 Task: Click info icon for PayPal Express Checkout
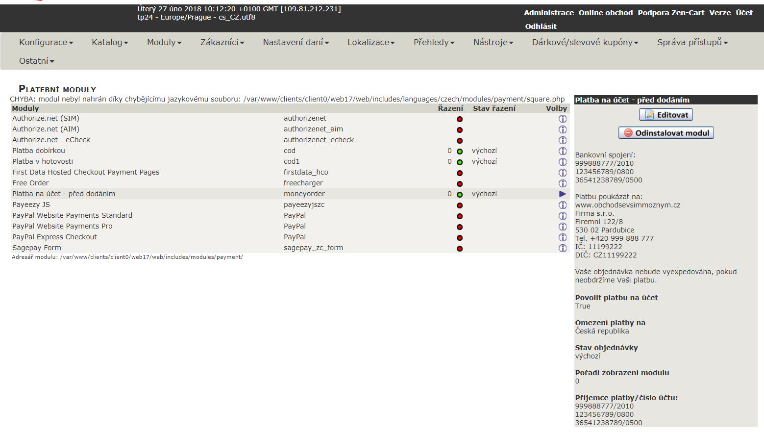click(562, 237)
